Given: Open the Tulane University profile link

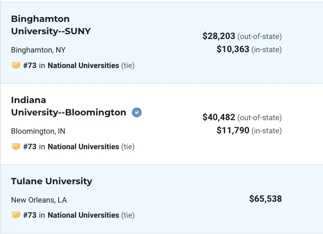Looking at the screenshot, I should coord(52,181).
